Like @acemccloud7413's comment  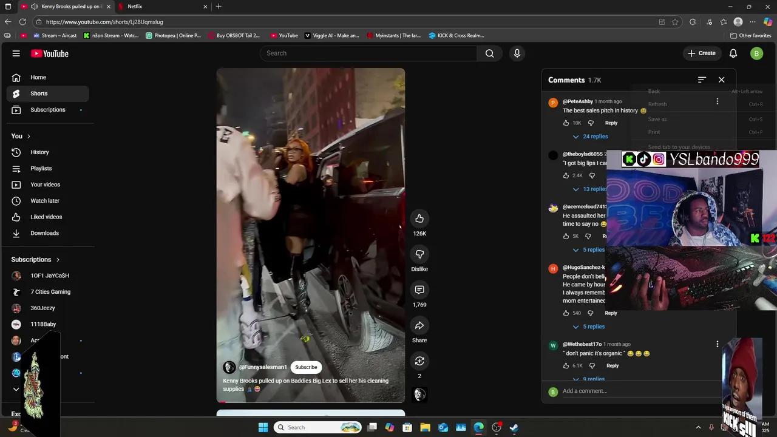coord(566,236)
